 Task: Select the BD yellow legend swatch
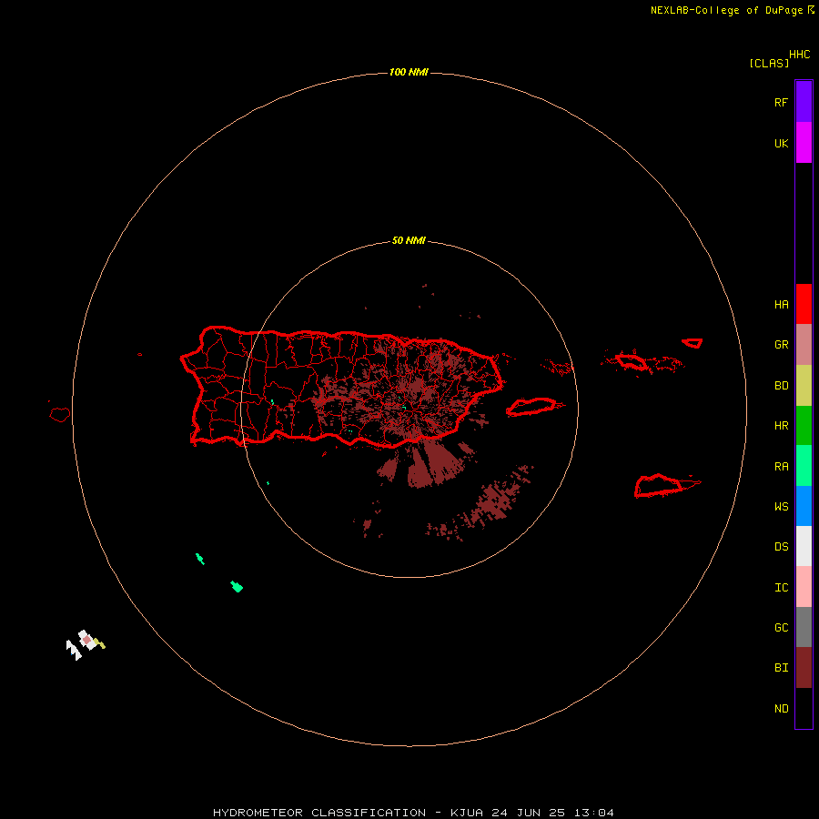coord(804,386)
